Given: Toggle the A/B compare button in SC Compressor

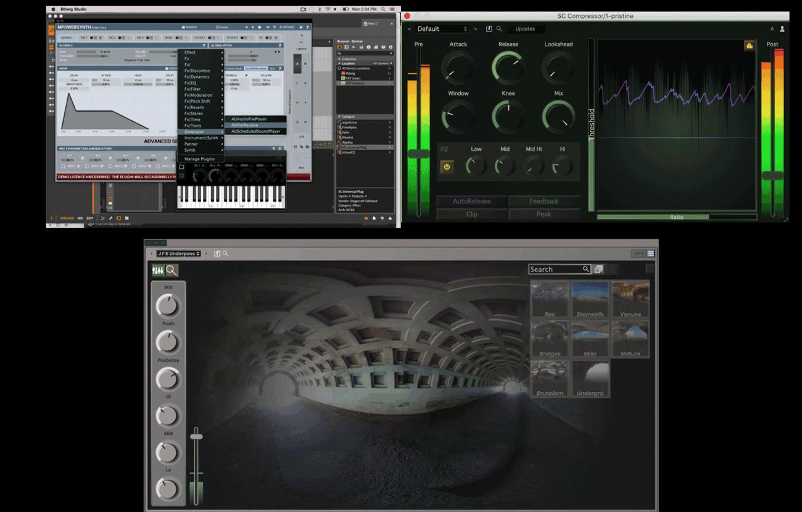Looking at the screenshot, I should [x=772, y=29].
